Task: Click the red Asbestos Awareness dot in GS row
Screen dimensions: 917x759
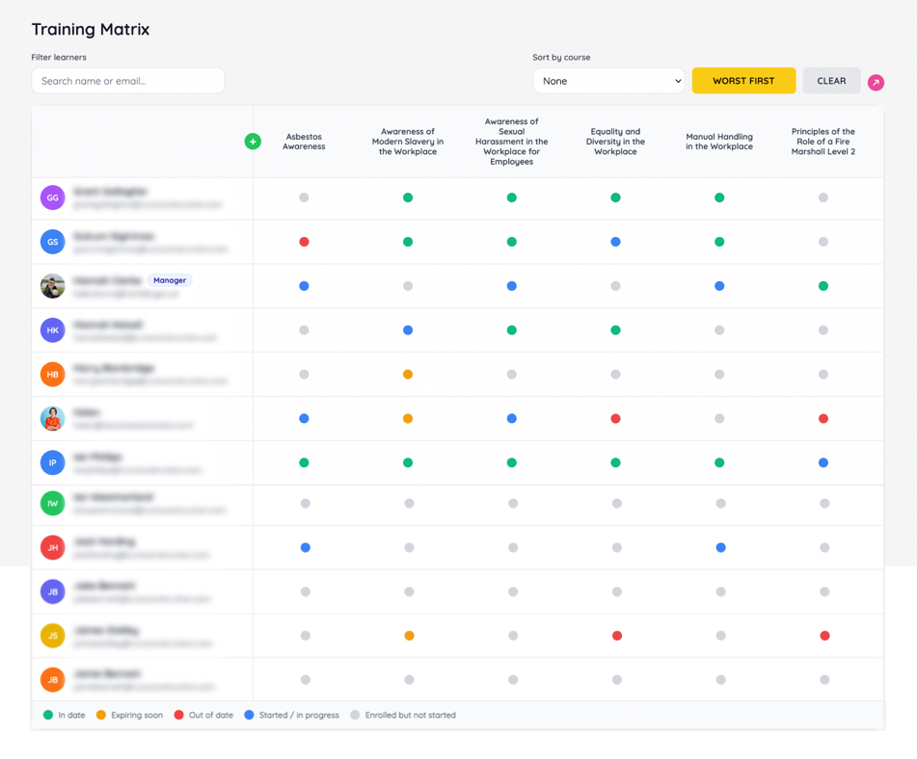Action: tap(304, 242)
